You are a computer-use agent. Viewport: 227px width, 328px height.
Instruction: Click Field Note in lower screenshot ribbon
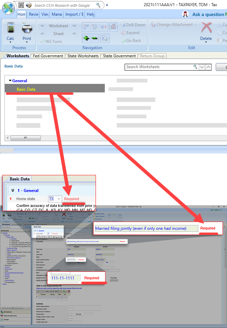98,219
